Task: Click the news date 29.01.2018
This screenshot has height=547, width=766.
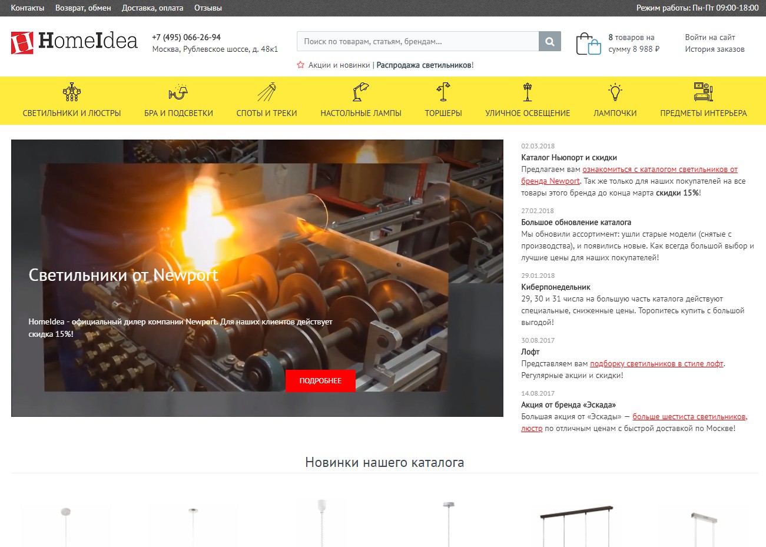Action: coord(538,276)
